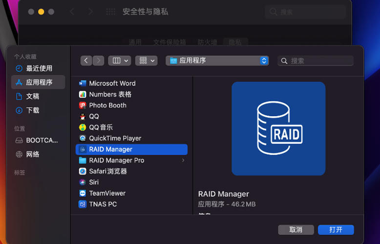This screenshot has width=380, height=244.
Task: Select 下载 in the sidebar
Action: point(38,110)
